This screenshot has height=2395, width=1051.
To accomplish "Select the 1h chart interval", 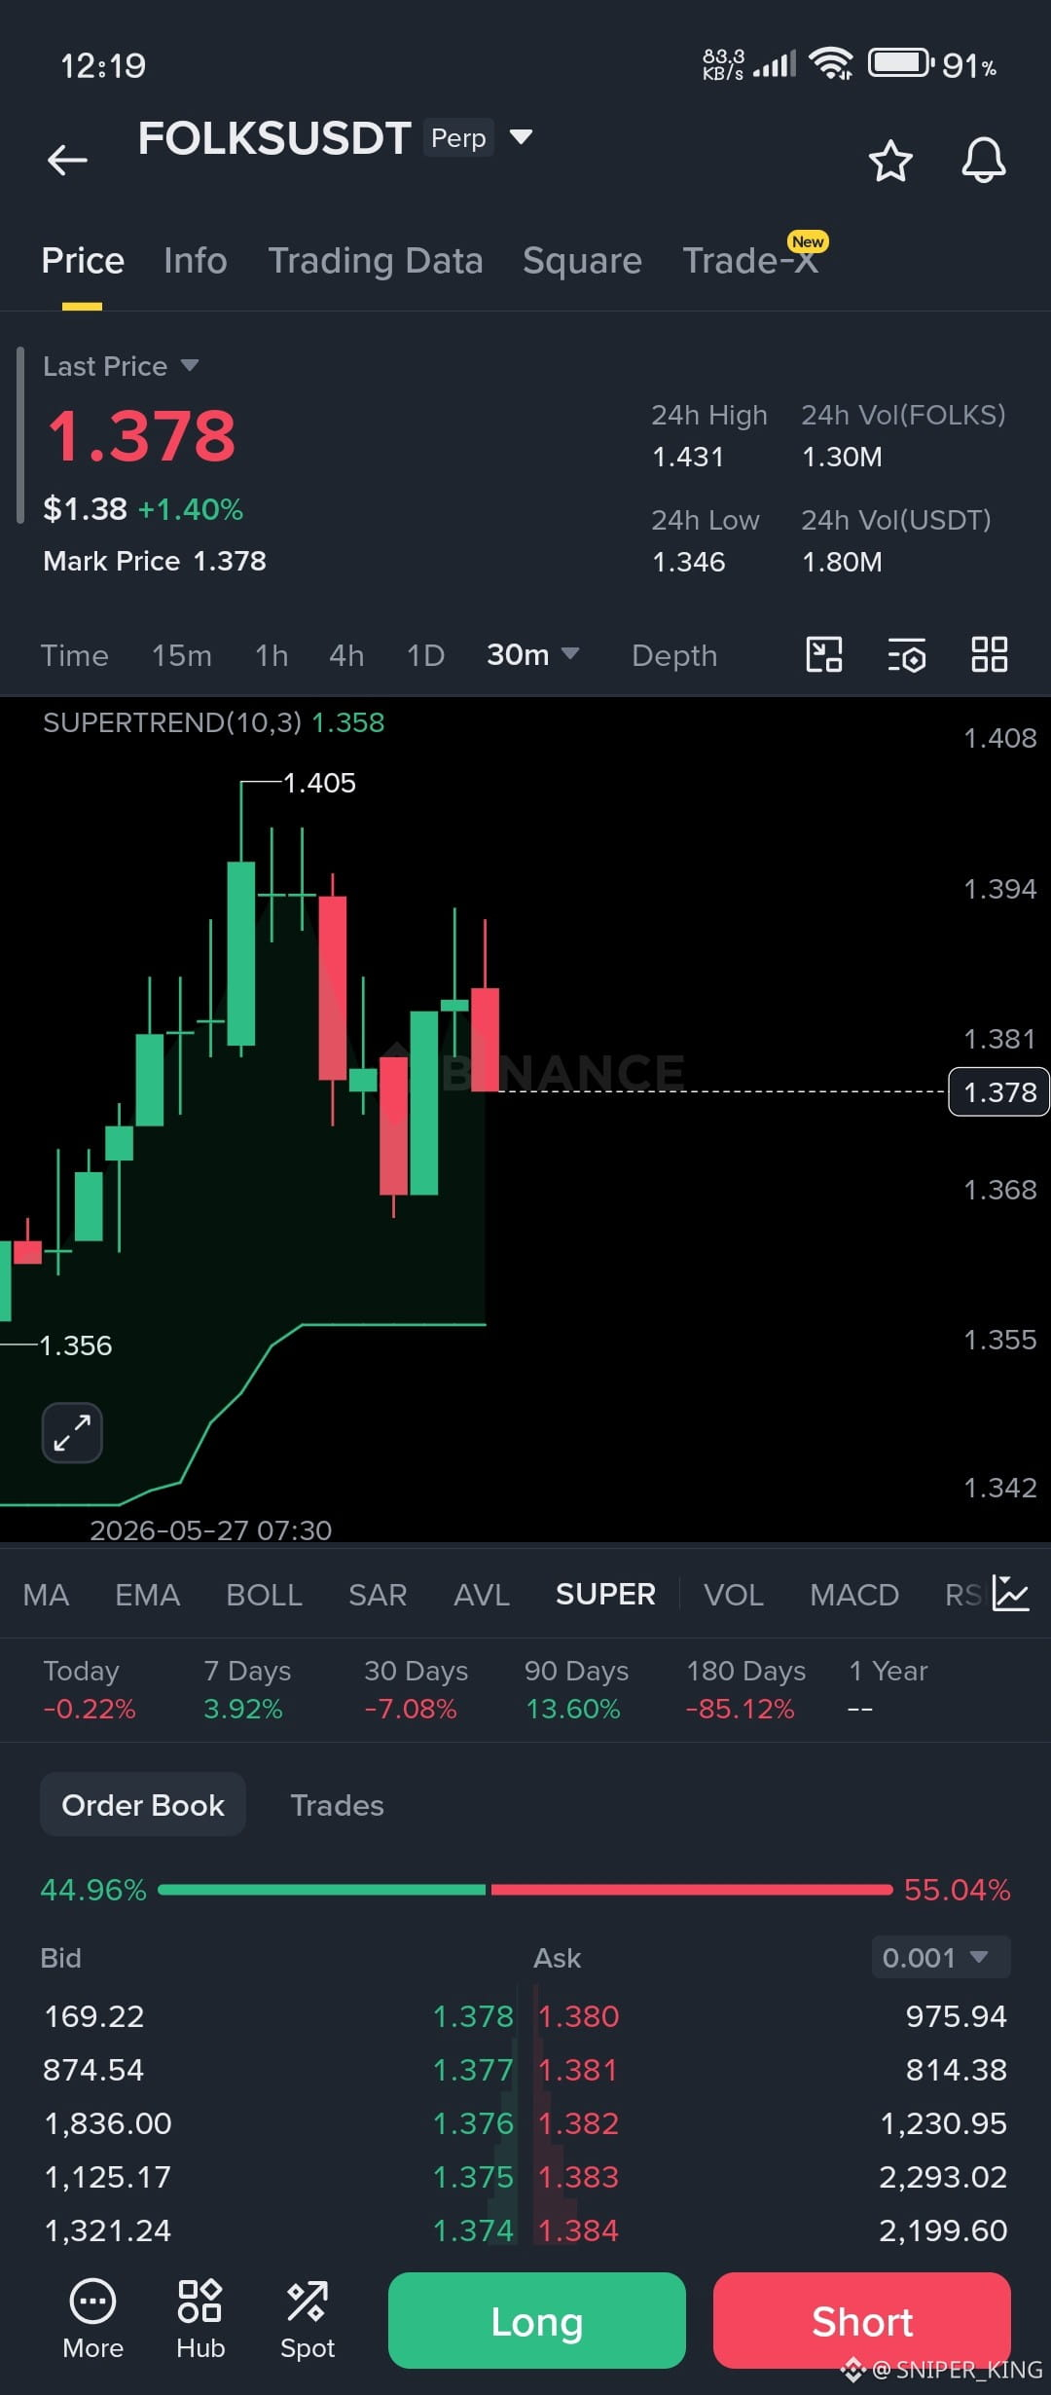I will pos(272,655).
